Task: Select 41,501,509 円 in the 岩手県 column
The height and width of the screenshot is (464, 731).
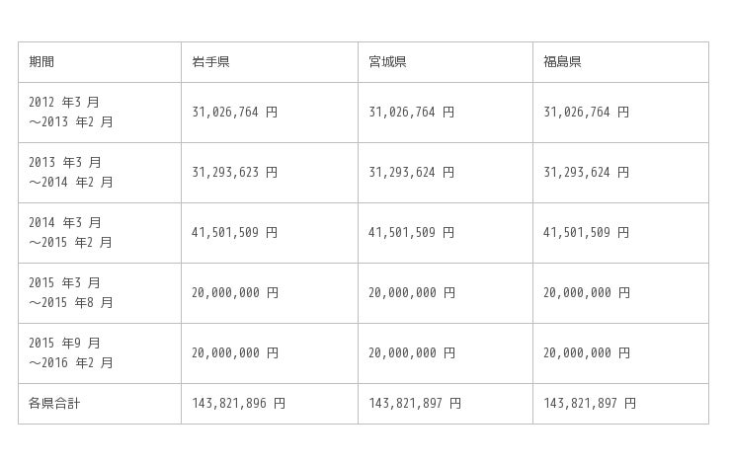Action: point(234,233)
